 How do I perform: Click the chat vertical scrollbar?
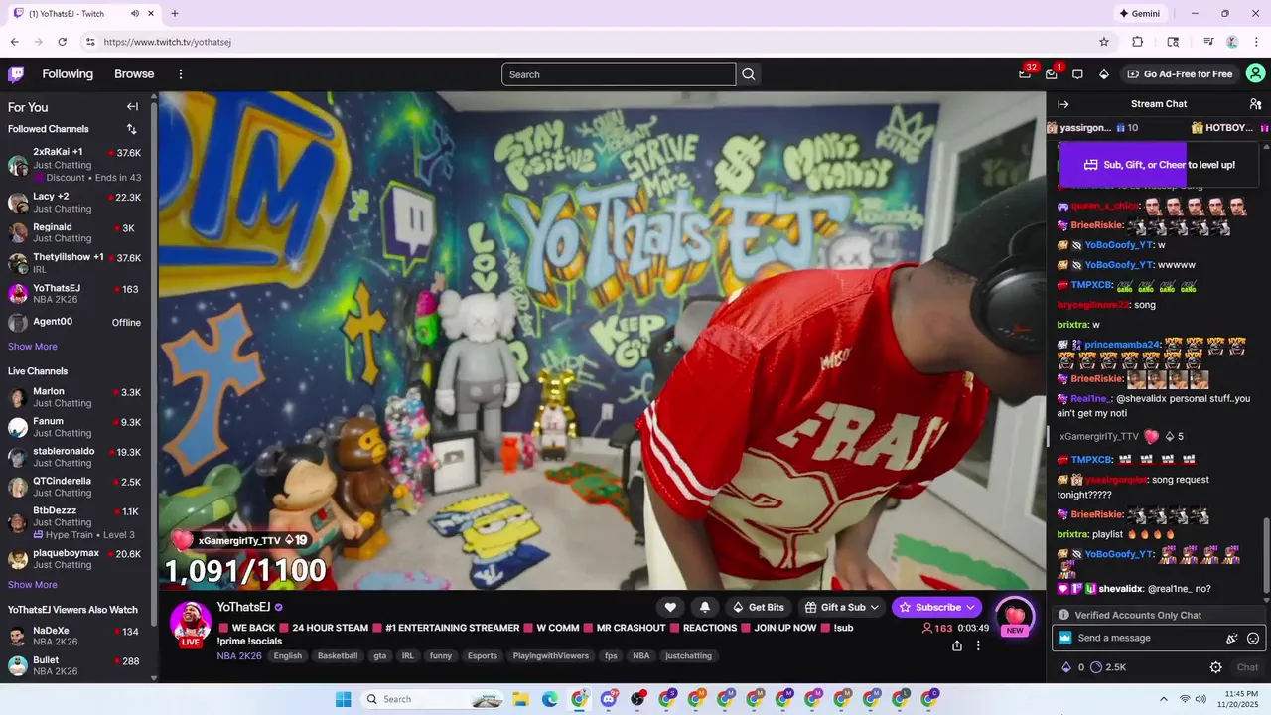coord(1268,556)
